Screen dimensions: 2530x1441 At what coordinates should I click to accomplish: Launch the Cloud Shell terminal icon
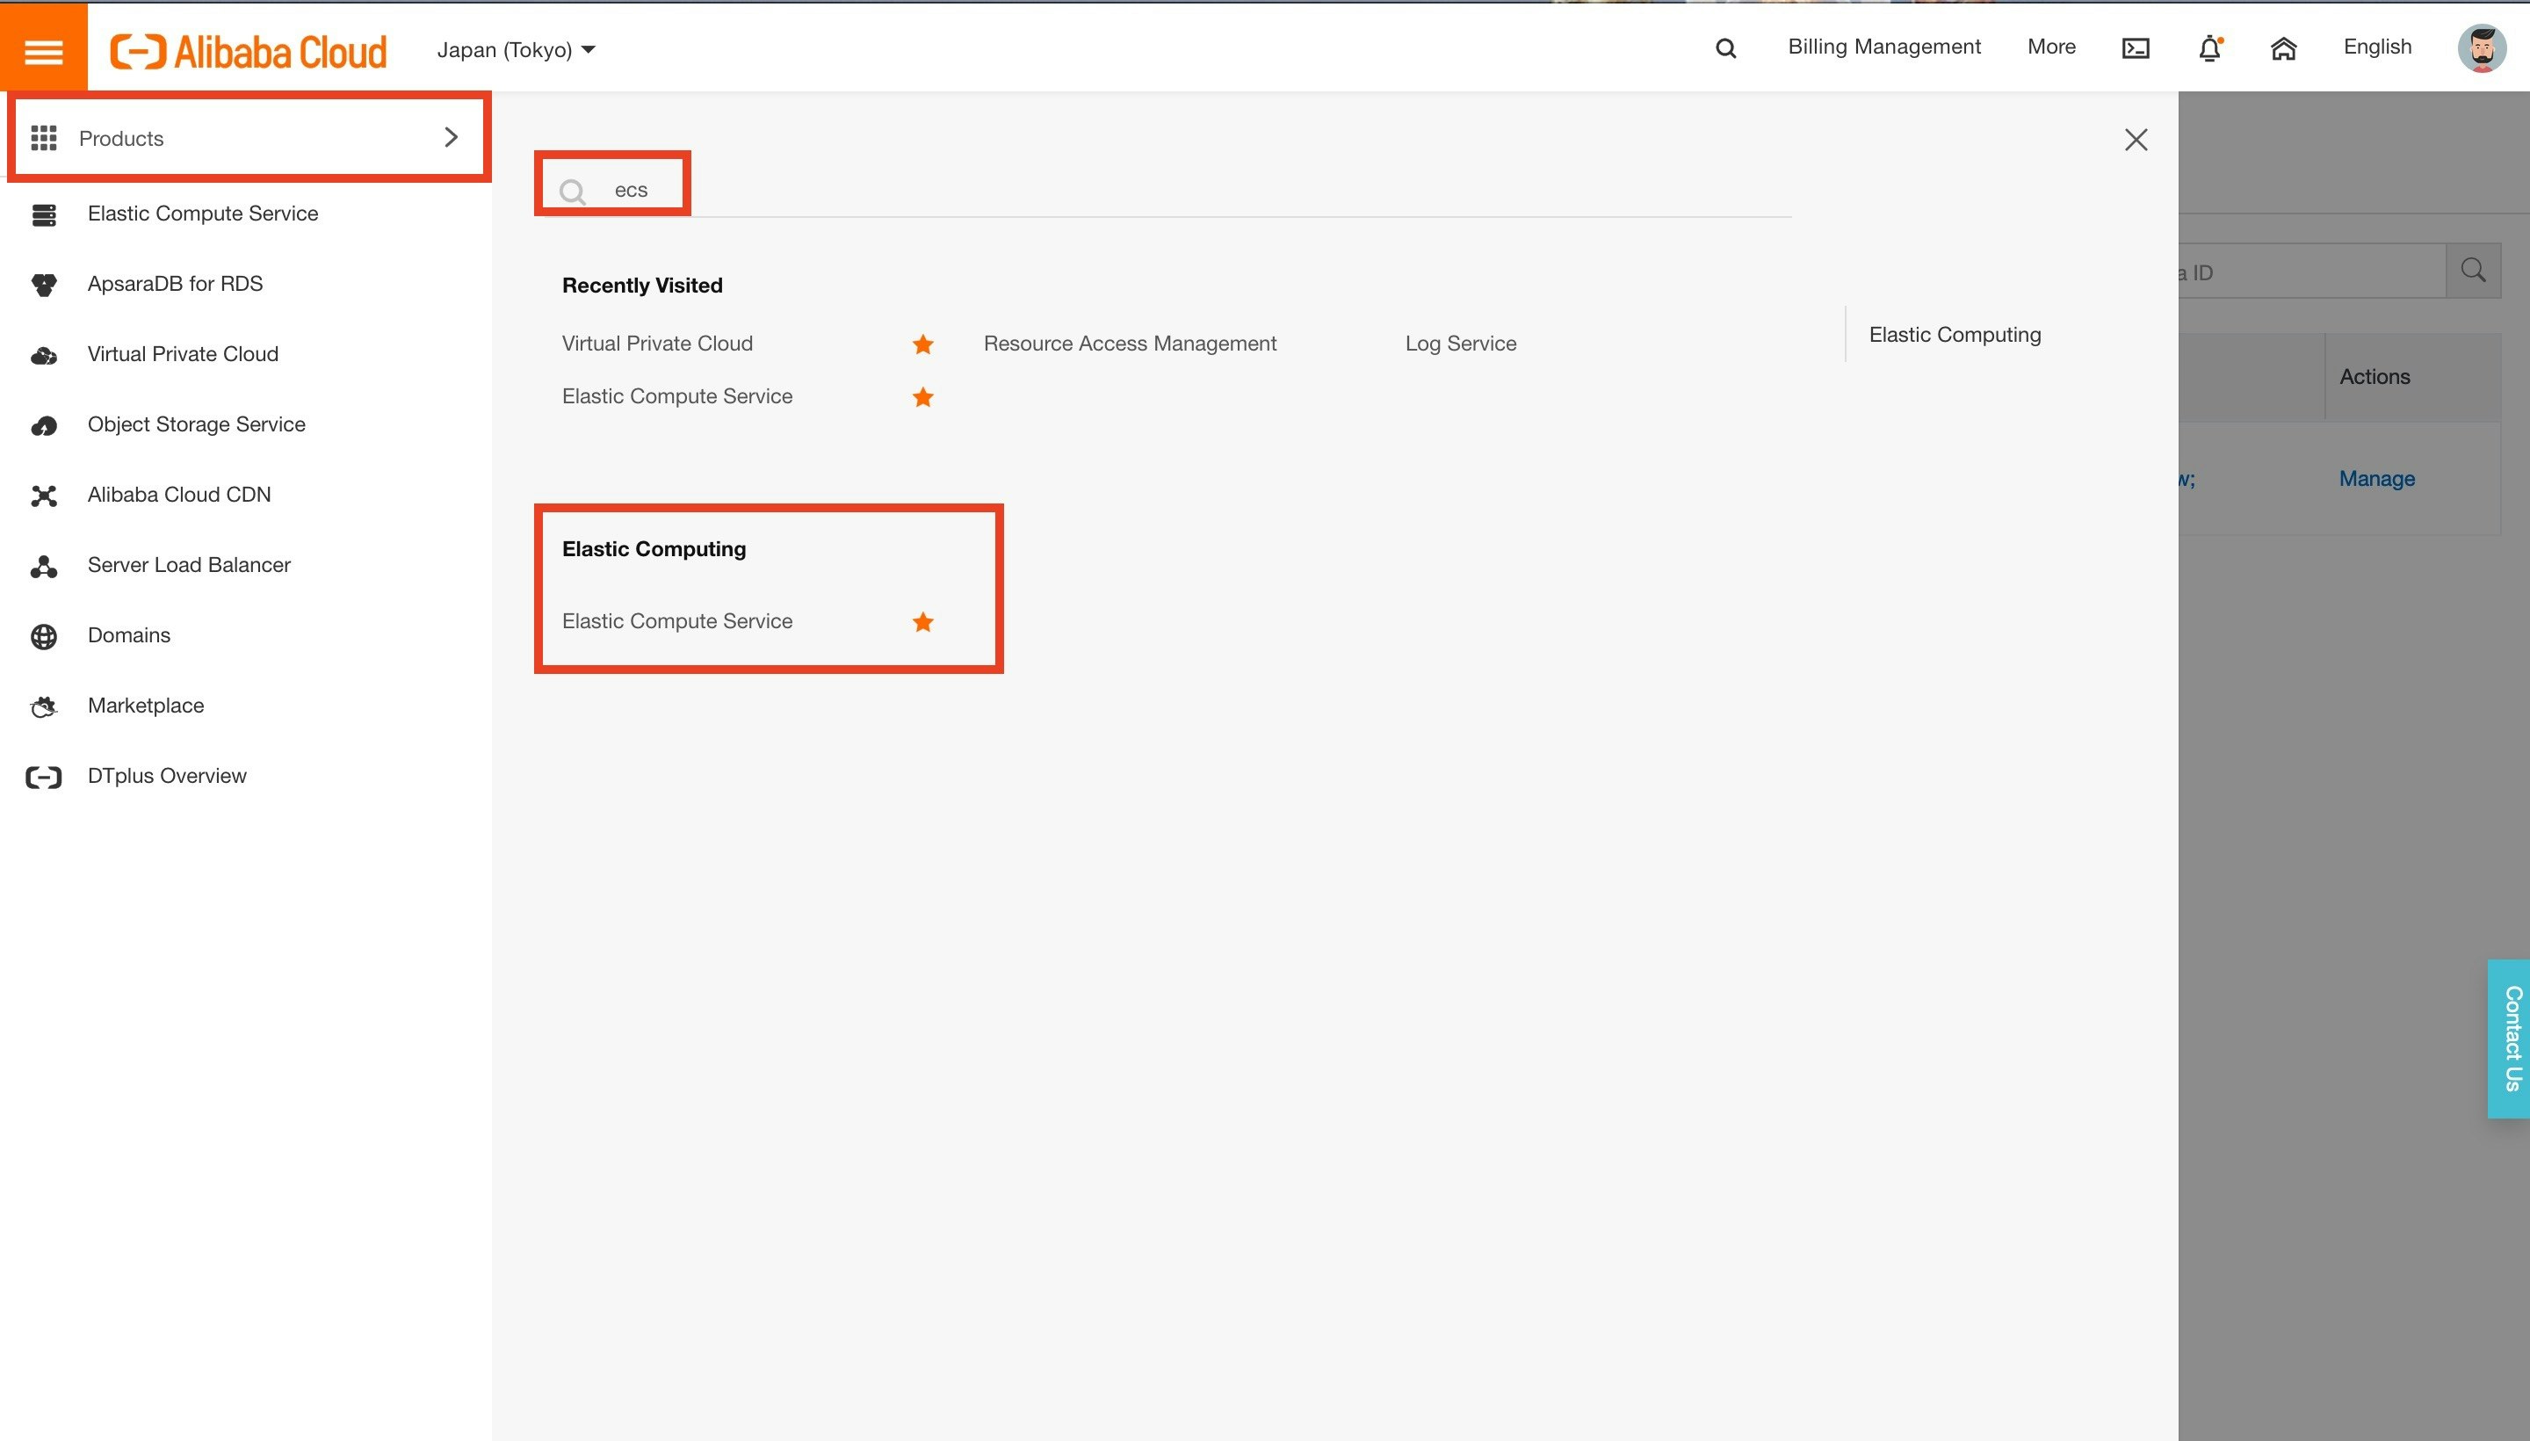coord(2136,48)
